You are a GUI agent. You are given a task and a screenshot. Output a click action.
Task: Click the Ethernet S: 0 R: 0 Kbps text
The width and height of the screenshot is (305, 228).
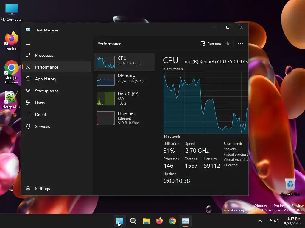click(129, 123)
